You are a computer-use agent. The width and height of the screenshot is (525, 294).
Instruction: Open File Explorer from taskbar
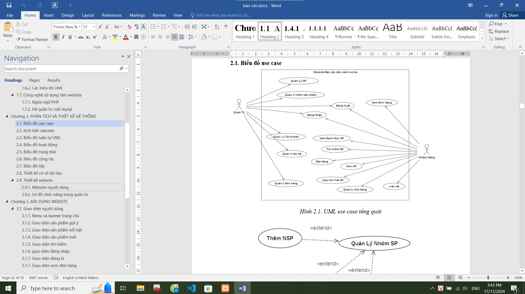click(x=140, y=288)
